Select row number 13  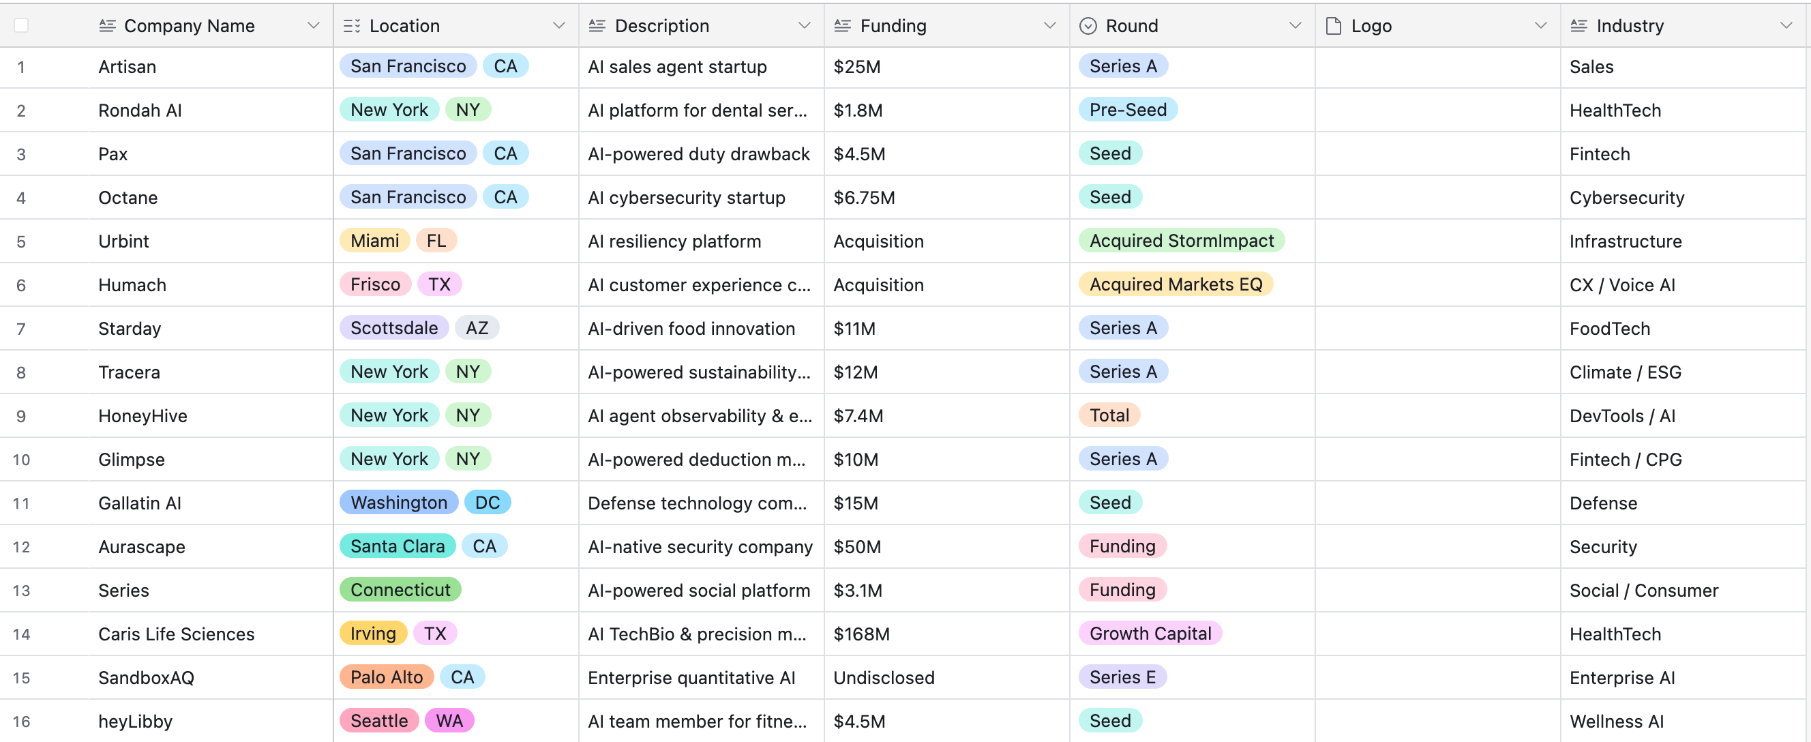tap(21, 590)
